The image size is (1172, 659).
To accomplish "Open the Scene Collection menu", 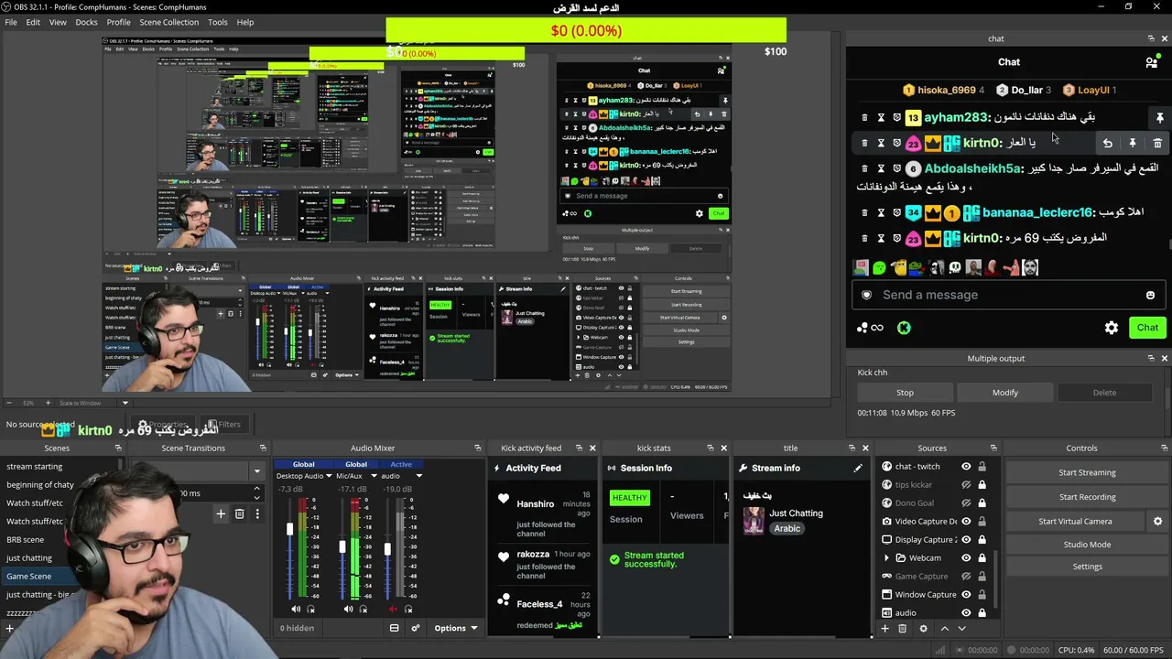I will [168, 22].
